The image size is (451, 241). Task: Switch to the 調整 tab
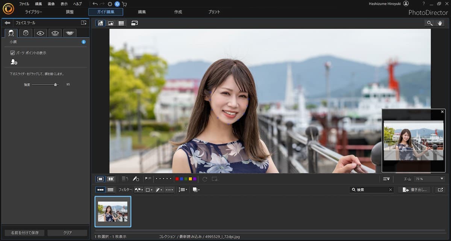click(x=70, y=12)
